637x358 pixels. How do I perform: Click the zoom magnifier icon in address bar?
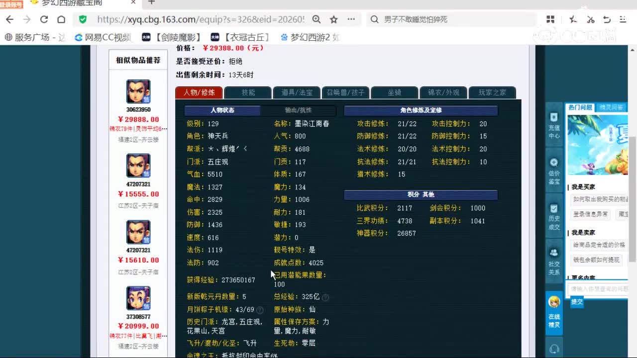pyautogui.click(x=317, y=19)
